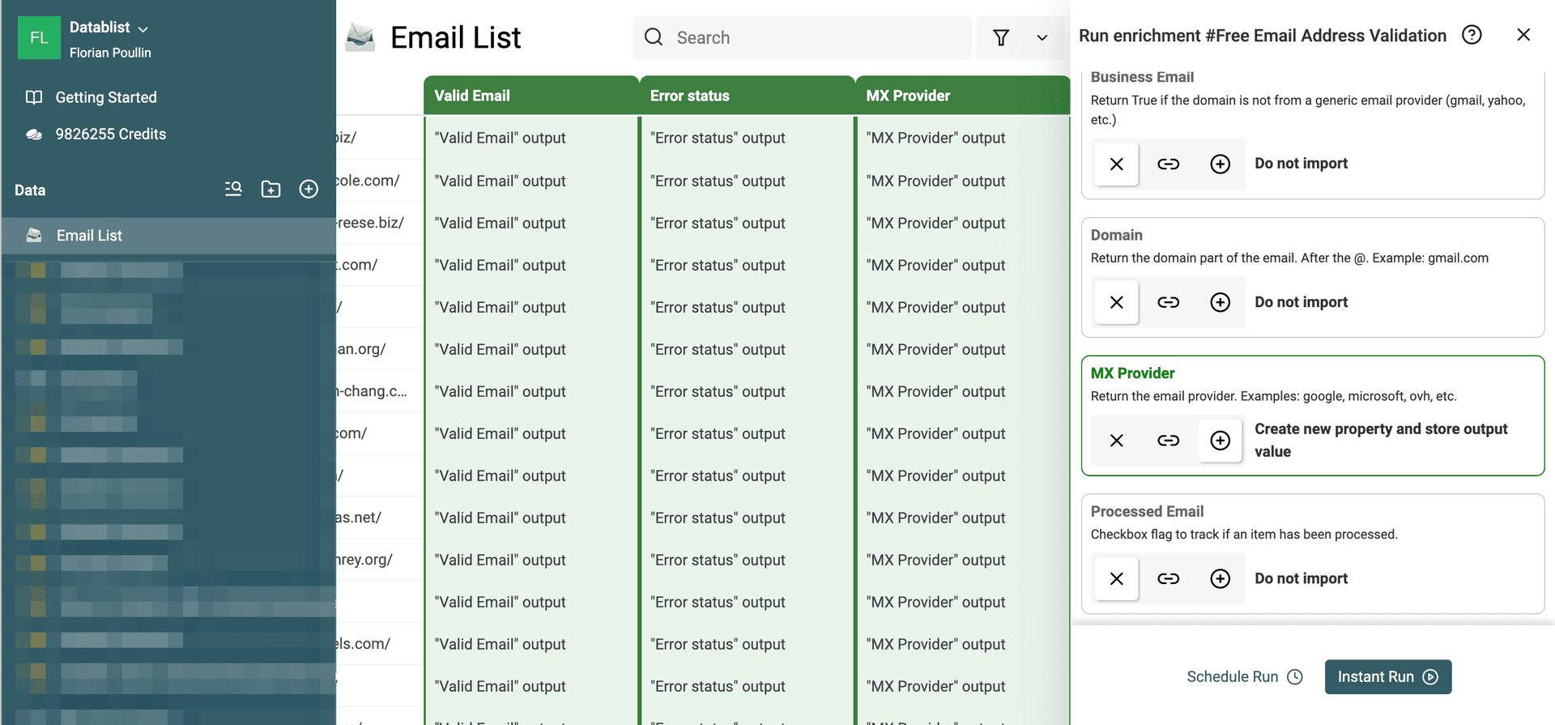The height and width of the screenshot is (725, 1555).
Task: Link MX Provider to existing property
Action: coord(1168,441)
